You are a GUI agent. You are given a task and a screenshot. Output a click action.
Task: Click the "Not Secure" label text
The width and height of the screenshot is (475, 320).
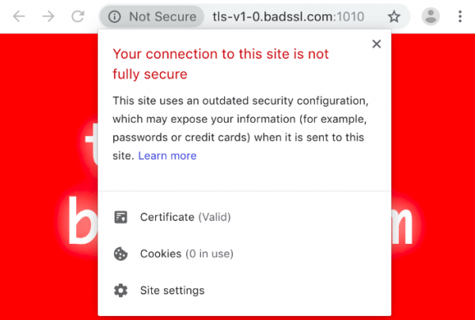pos(162,17)
